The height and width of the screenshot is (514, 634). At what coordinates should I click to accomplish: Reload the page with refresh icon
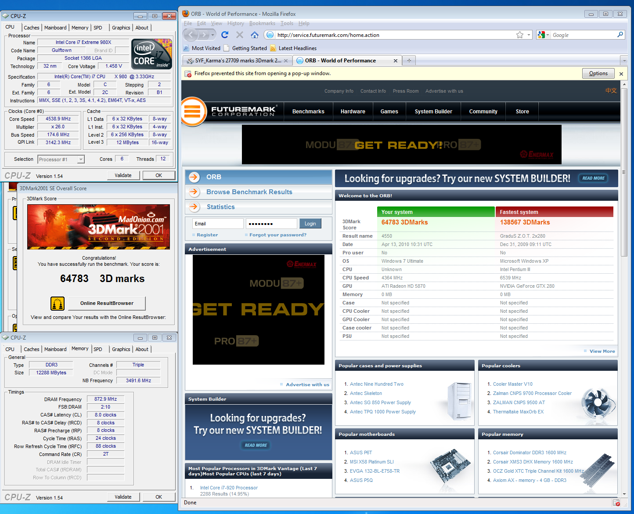click(x=225, y=35)
